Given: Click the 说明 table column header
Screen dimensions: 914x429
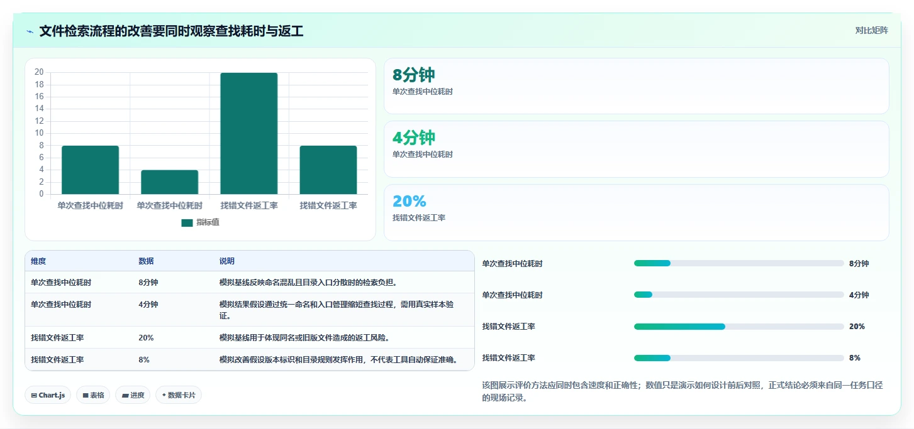Looking at the screenshot, I should click(x=226, y=261).
